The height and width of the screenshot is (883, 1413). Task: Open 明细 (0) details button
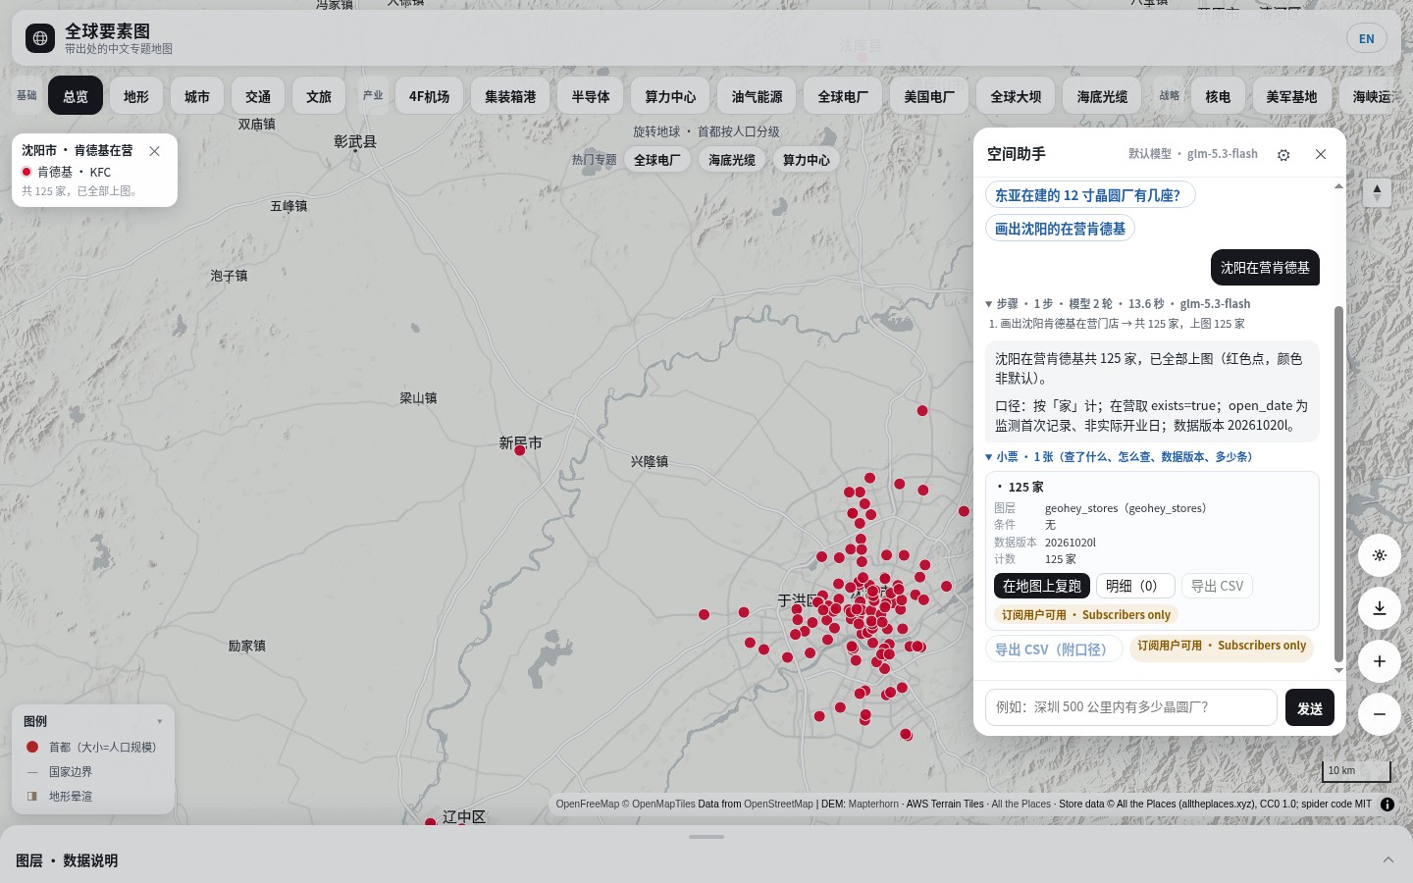click(x=1135, y=586)
